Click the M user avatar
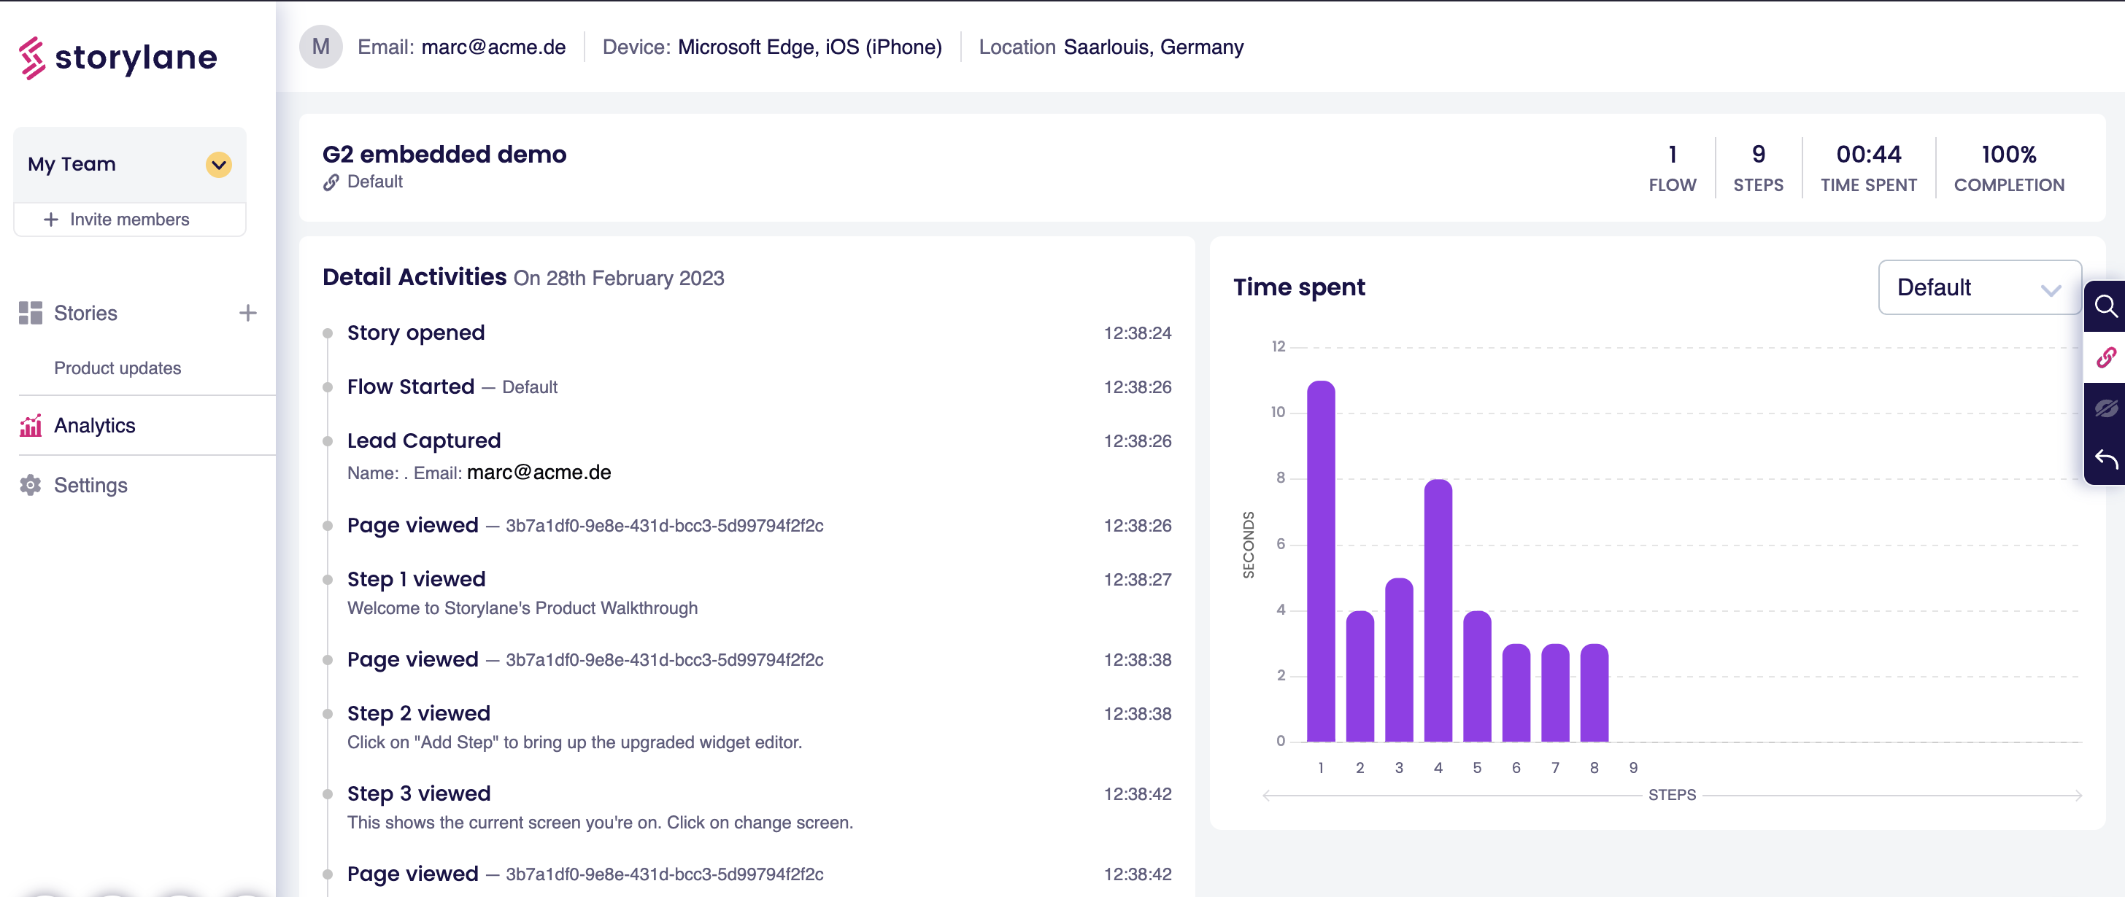 tap(321, 47)
